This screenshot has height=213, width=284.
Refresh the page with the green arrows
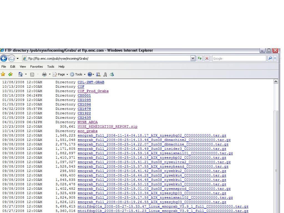point(200,58)
